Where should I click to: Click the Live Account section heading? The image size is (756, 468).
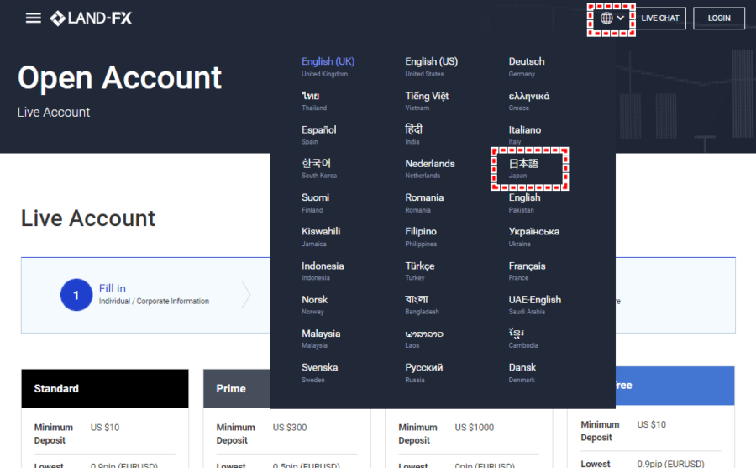tap(87, 218)
